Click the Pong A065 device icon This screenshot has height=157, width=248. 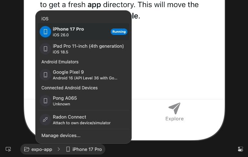[x=45, y=101]
